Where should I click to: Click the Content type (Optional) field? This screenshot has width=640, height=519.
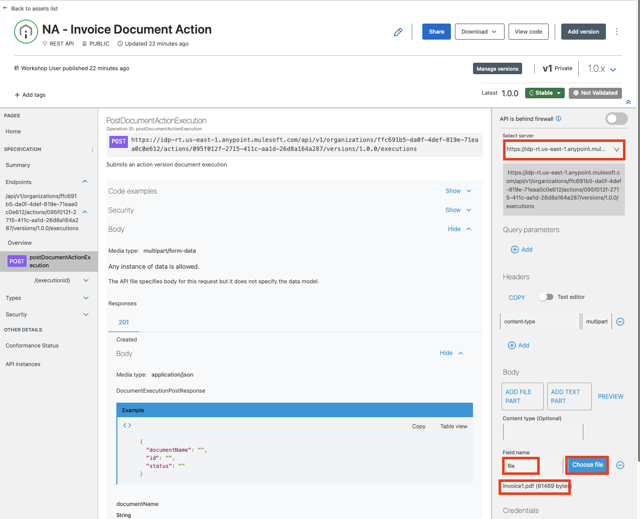(x=543, y=432)
